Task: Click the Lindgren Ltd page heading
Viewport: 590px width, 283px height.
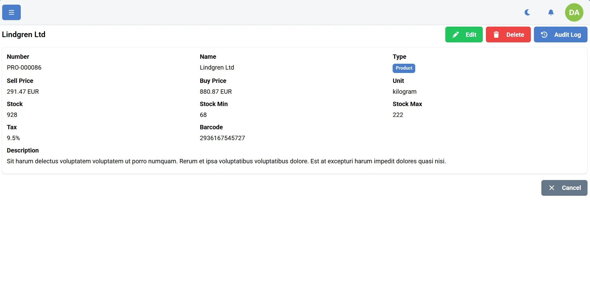Action: pos(24,35)
